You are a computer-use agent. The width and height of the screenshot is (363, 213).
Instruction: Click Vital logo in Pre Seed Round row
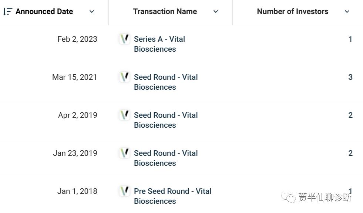tap(124, 191)
